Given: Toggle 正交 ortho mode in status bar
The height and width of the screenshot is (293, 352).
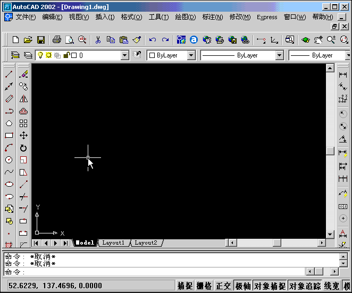Looking at the screenshot, I should (x=223, y=286).
